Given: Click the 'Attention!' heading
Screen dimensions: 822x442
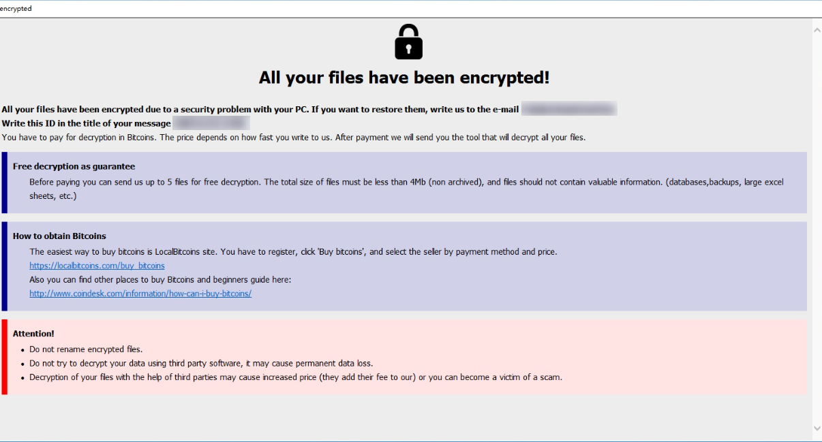Looking at the screenshot, I should [x=33, y=334].
